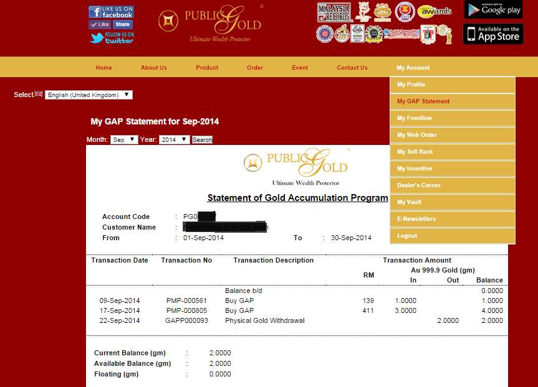Click Logout in the account menu

452,236
